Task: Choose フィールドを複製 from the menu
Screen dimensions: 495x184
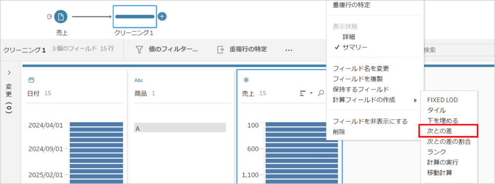Action: point(358,79)
